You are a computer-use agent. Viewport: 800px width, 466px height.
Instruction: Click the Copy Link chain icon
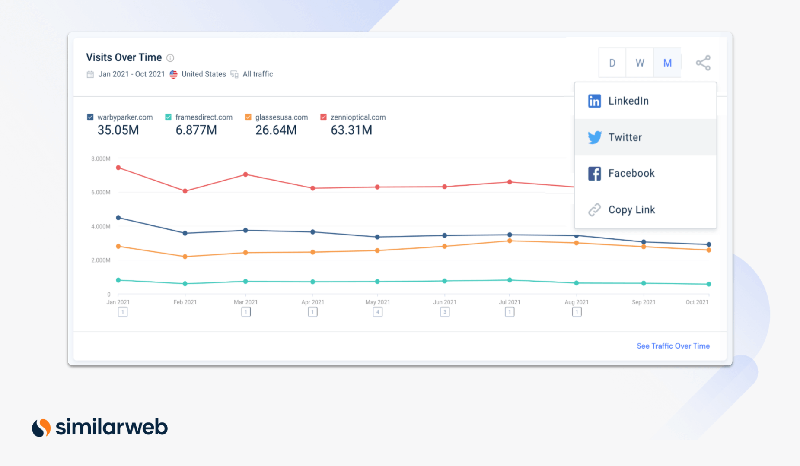(x=594, y=209)
